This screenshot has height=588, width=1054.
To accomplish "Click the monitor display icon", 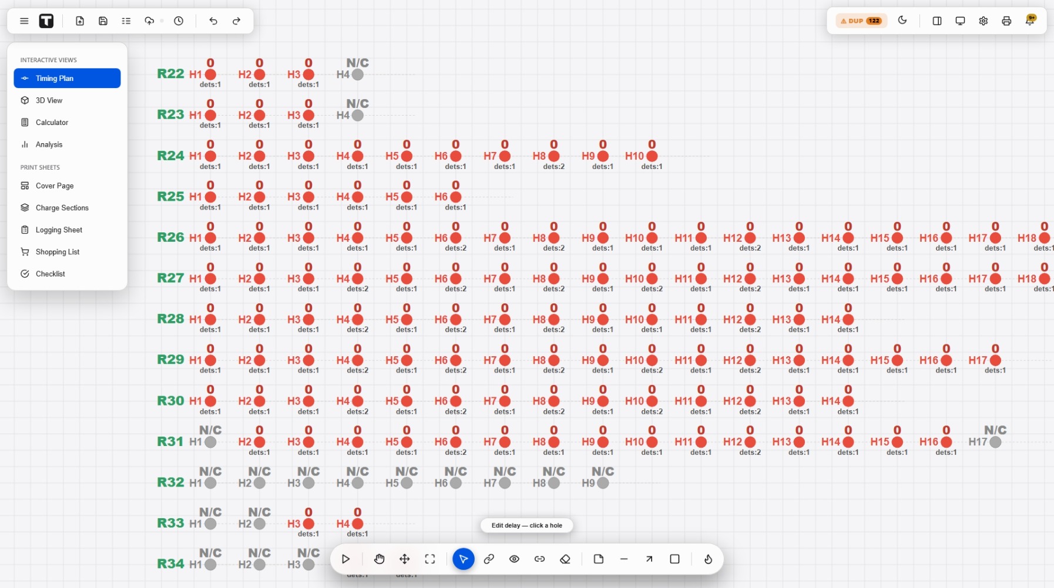I will [x=960, y=21].
